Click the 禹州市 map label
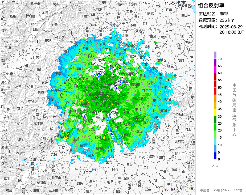The image size is (246, 195). click(53, 190)
